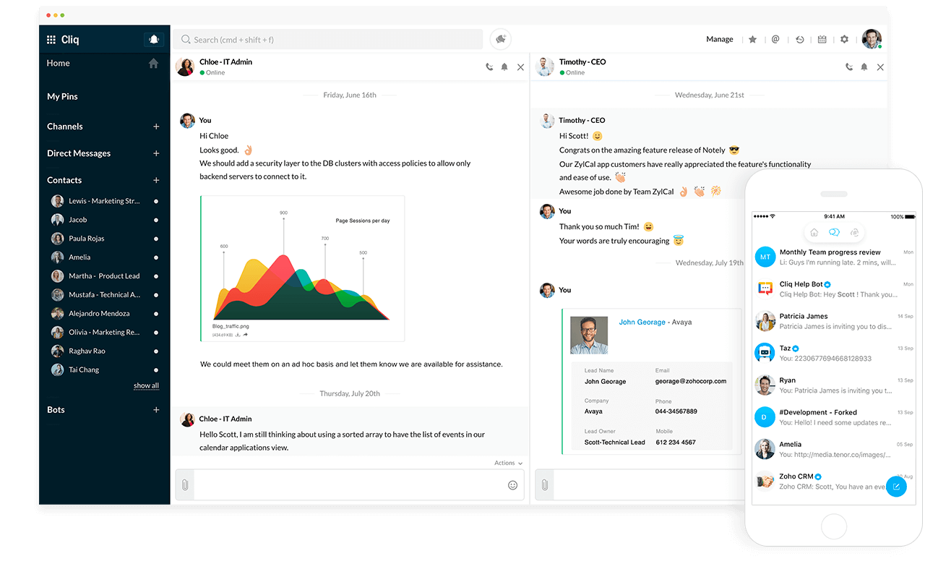The height and width of the screenshot is (564, 925).
Task: Open Contacts section in sidebar
Action: point(64,180)
